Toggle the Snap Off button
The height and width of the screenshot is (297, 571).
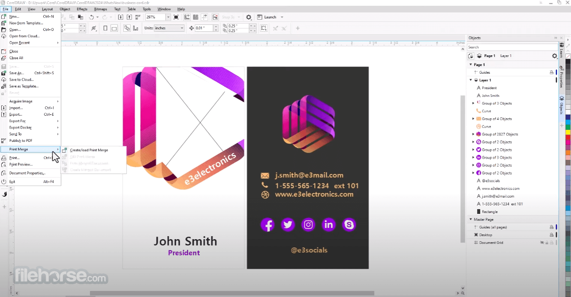point(215,17)
